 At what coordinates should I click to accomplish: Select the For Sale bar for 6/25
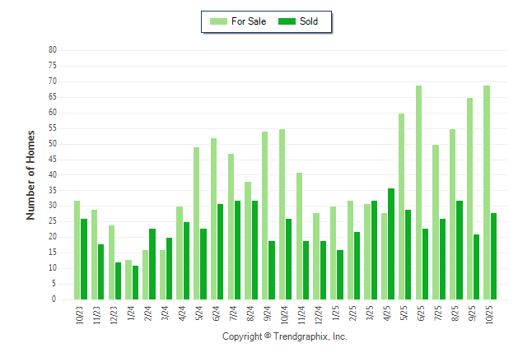point(419,192)
